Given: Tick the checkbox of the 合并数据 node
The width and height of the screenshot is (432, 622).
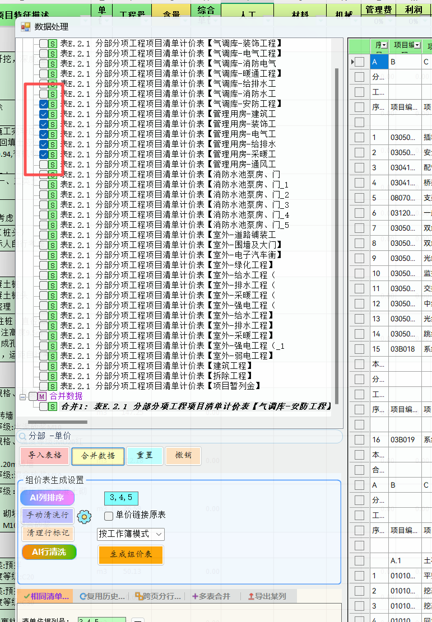Looking at the screenshot, I should pos(34,396).
